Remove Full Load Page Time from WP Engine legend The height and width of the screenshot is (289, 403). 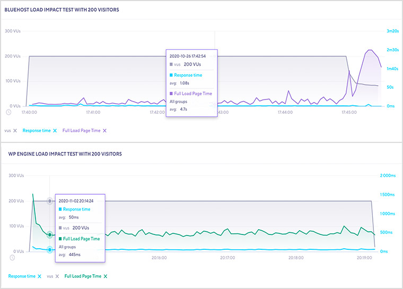(x=106, y=276)
